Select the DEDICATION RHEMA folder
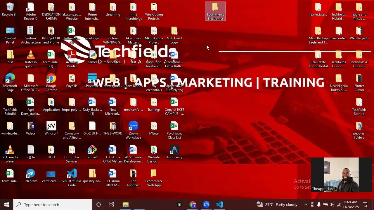Viewport: 374px width, 210px height. point(51,12)
